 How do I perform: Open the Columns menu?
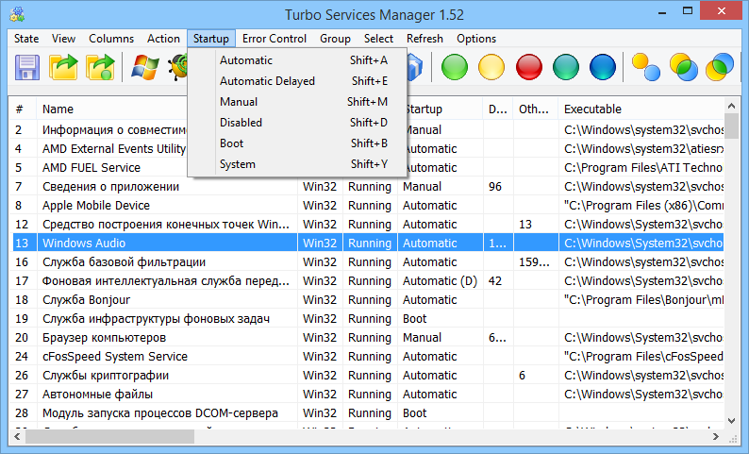tap(111, 39)
